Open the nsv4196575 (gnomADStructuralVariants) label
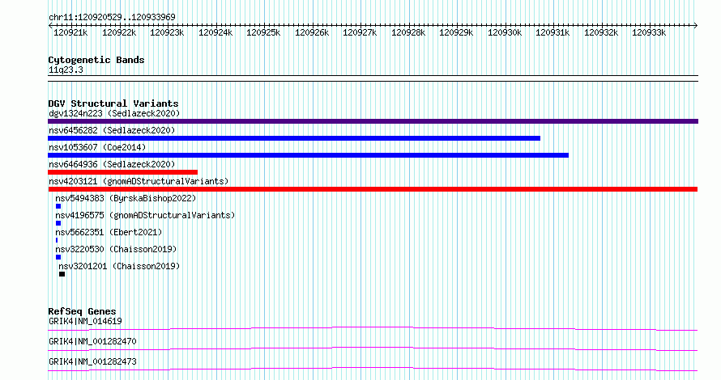 (x=145, y=215)
